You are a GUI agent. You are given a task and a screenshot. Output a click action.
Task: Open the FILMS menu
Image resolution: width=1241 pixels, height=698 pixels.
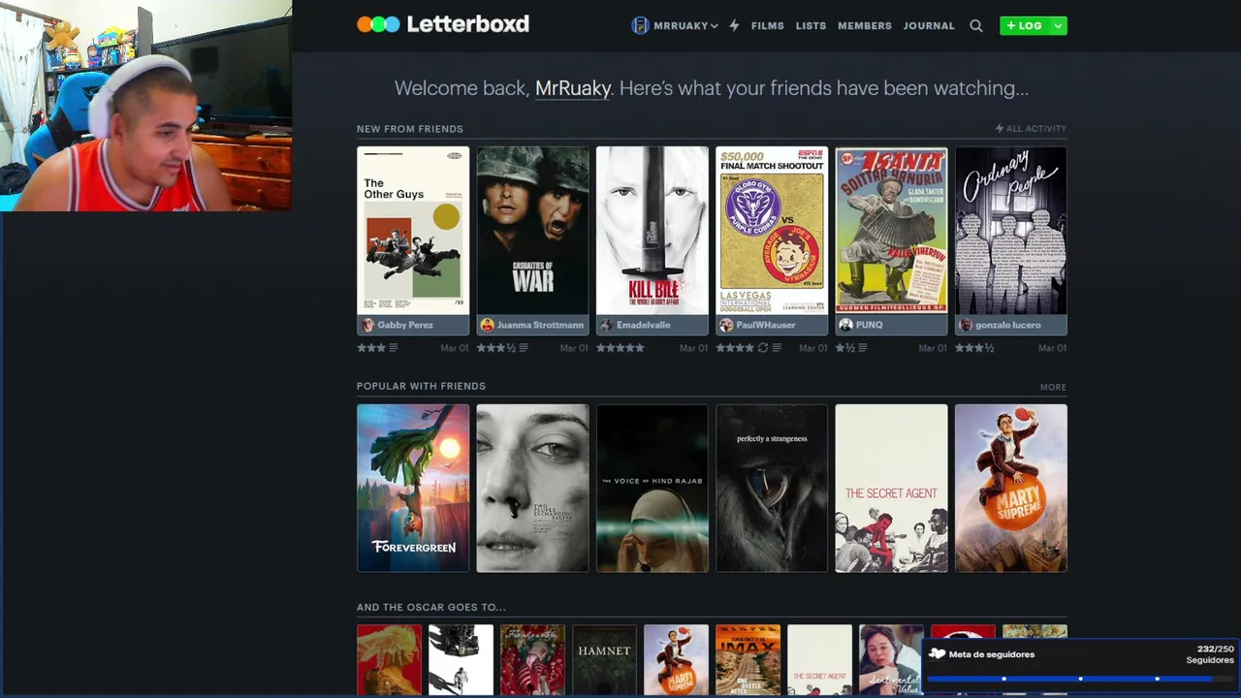click(767, 26)
